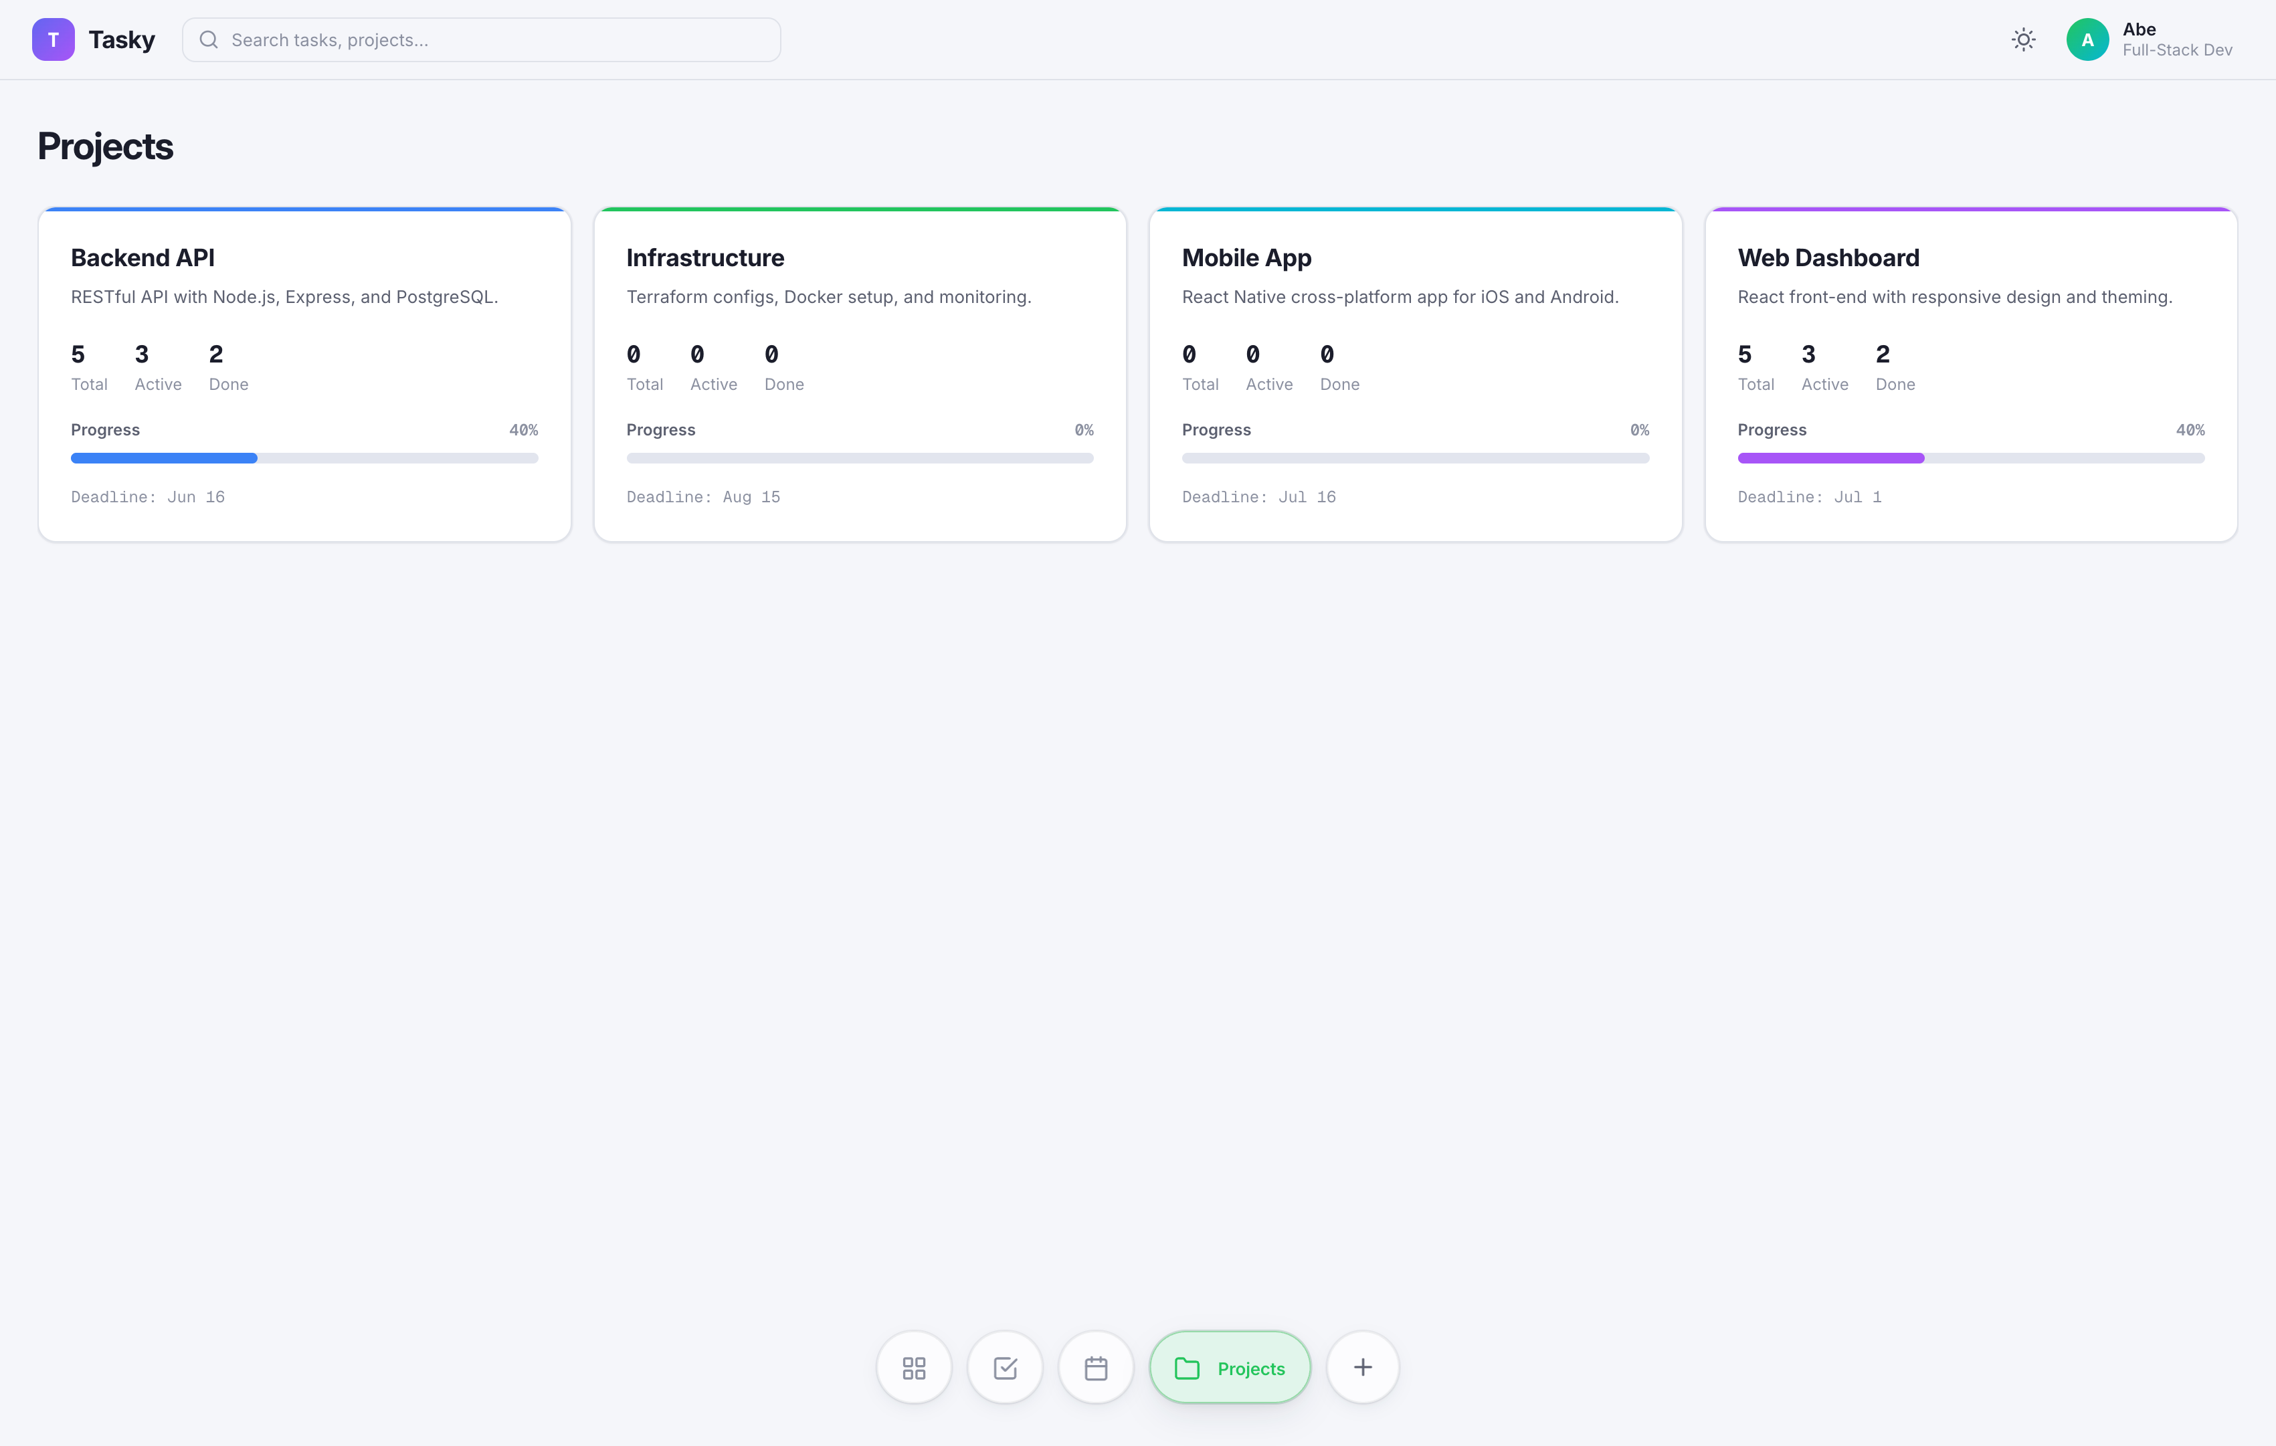
Task: Open the Backend API project card title
Action: click(143, 258)
